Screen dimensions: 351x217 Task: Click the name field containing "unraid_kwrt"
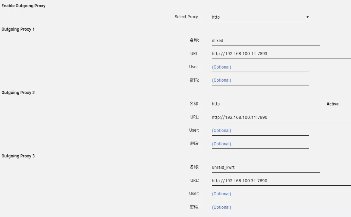pyautogui.click(x=266, y=167)
